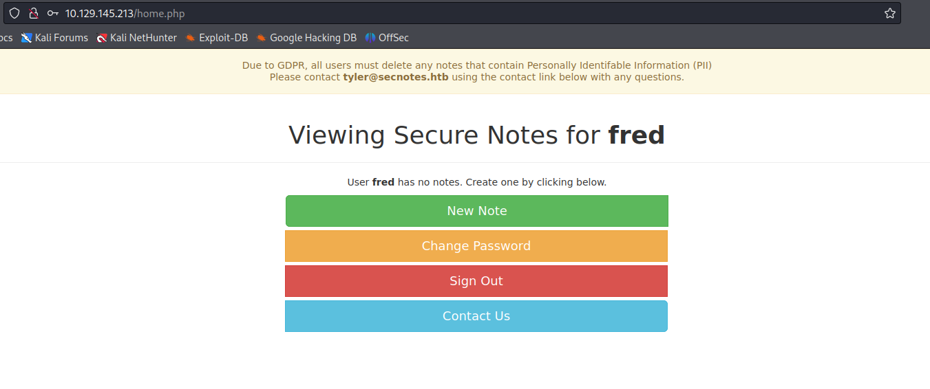930x389 pixels.
Task: Open the Kali NetHunter bookmark
Action: pos(136,38)
